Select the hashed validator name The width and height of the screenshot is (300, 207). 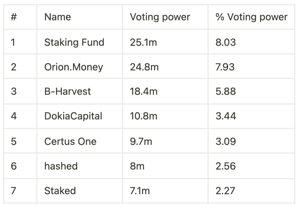(61, 166)
